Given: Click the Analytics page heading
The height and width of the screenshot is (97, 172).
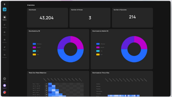Looking at the screenshot, I should pos(31,5).
